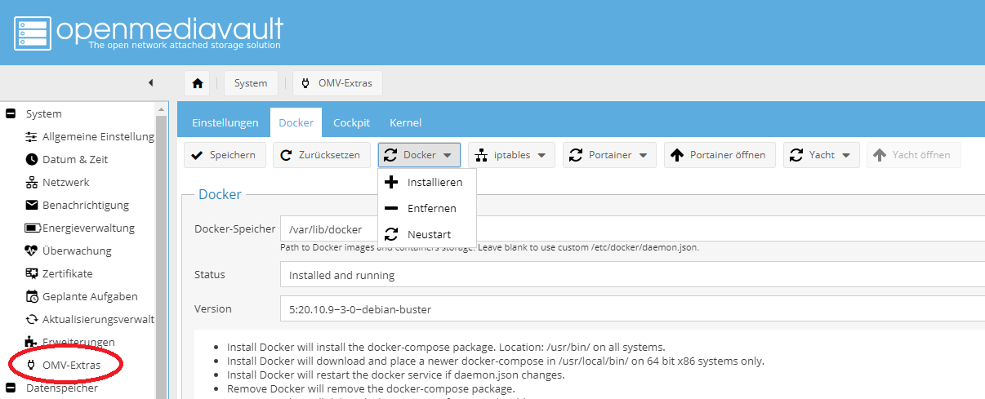Open the iptables dropdown button
Viewport: 985px width, 399px height.
point(511,155)
